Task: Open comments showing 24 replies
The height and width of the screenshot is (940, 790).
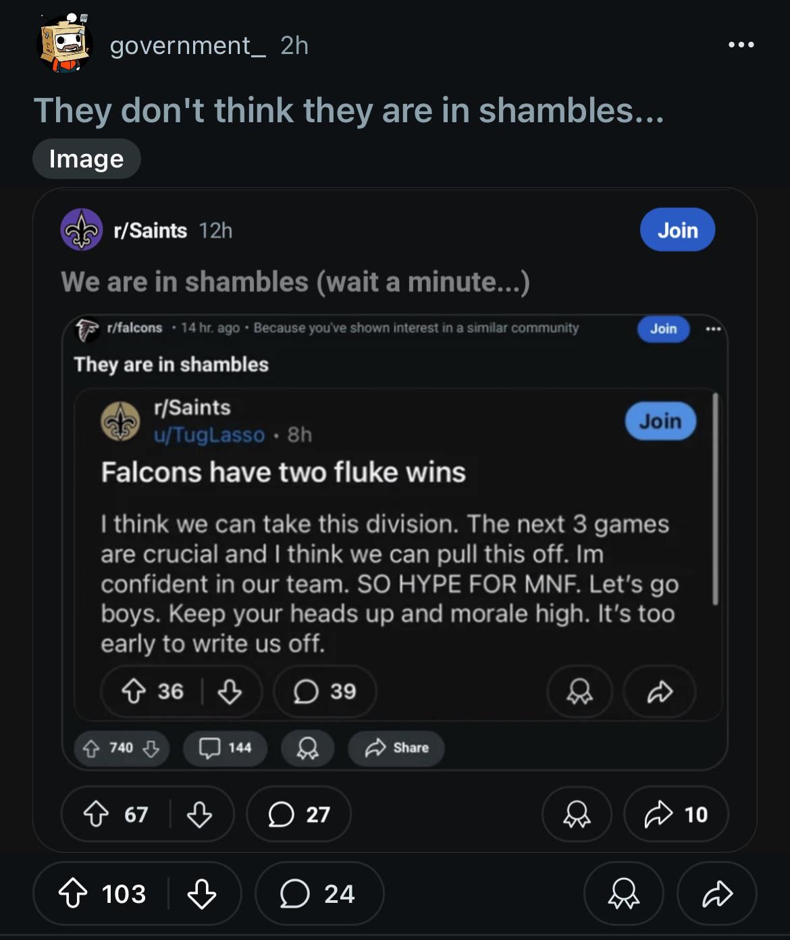Action: tap(319, 894)
